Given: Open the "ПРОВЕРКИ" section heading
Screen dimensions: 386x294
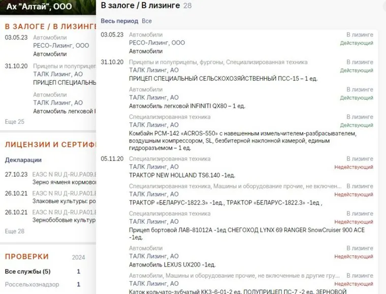Looking at the screenshot, I should 26,256.
